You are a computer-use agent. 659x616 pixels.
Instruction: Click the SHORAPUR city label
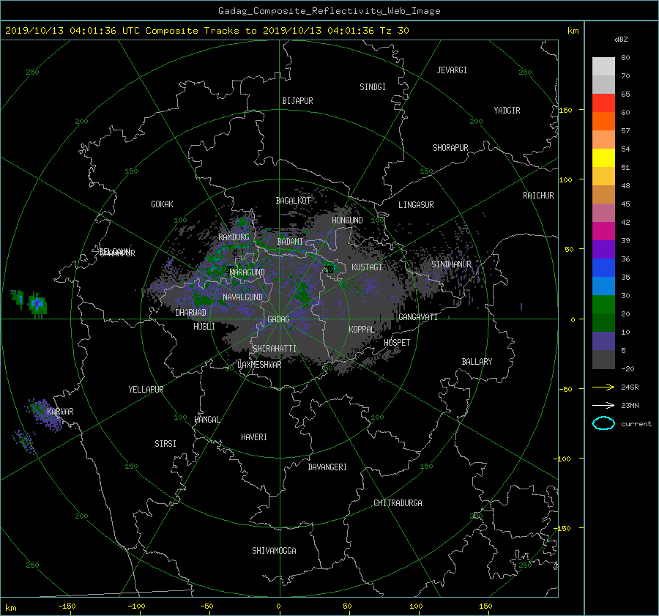450,148
